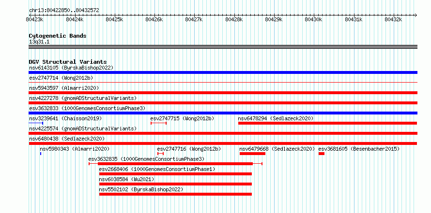Click the gray cytogenetic band bar

coord(223,47)
